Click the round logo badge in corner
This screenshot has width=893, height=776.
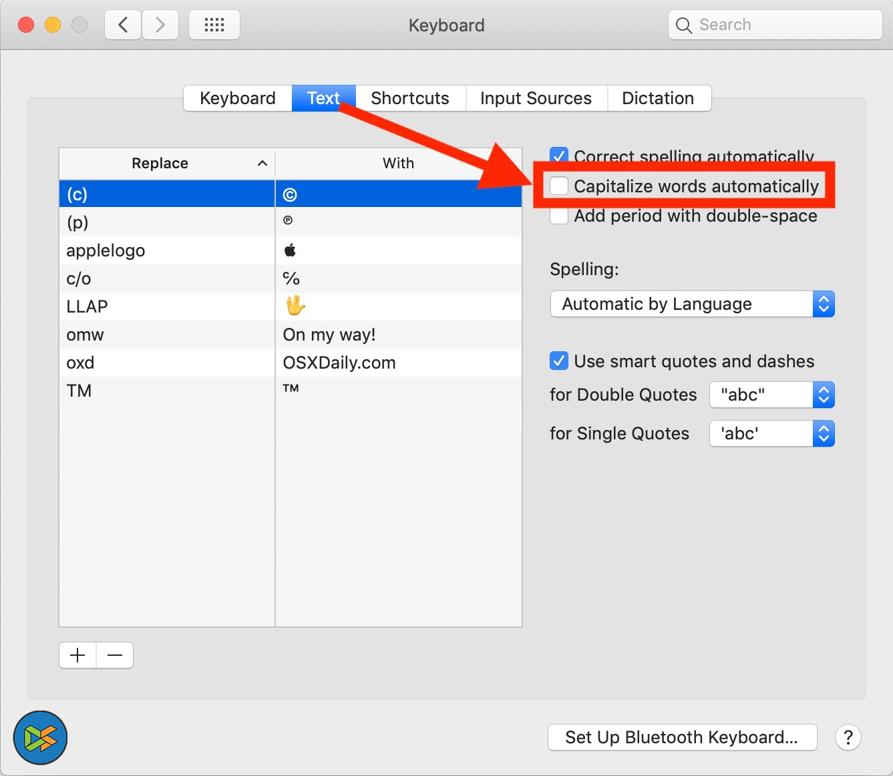(41, 737)
